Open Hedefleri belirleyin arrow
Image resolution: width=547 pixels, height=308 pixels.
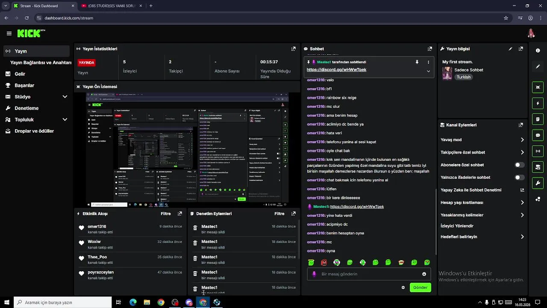[522, 237]
